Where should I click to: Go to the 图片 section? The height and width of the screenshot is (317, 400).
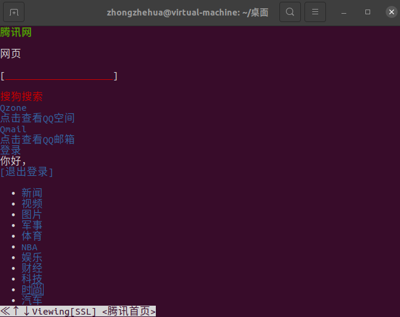pyautogui.click(x=32, y=215)
